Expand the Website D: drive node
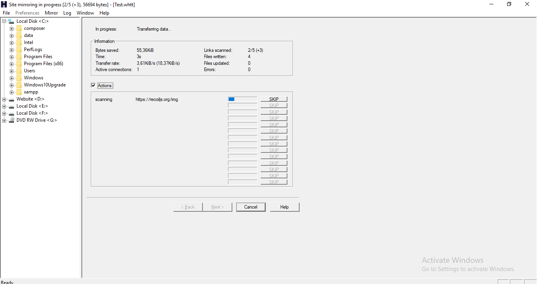 [4, 99]
